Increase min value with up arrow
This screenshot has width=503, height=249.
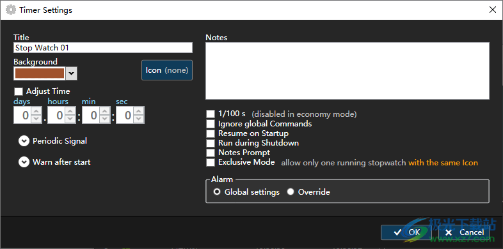(x=104, y=111)
